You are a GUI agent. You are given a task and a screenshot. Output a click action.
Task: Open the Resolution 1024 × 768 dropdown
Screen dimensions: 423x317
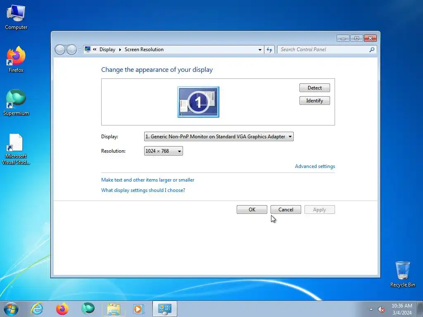(164, 151)
